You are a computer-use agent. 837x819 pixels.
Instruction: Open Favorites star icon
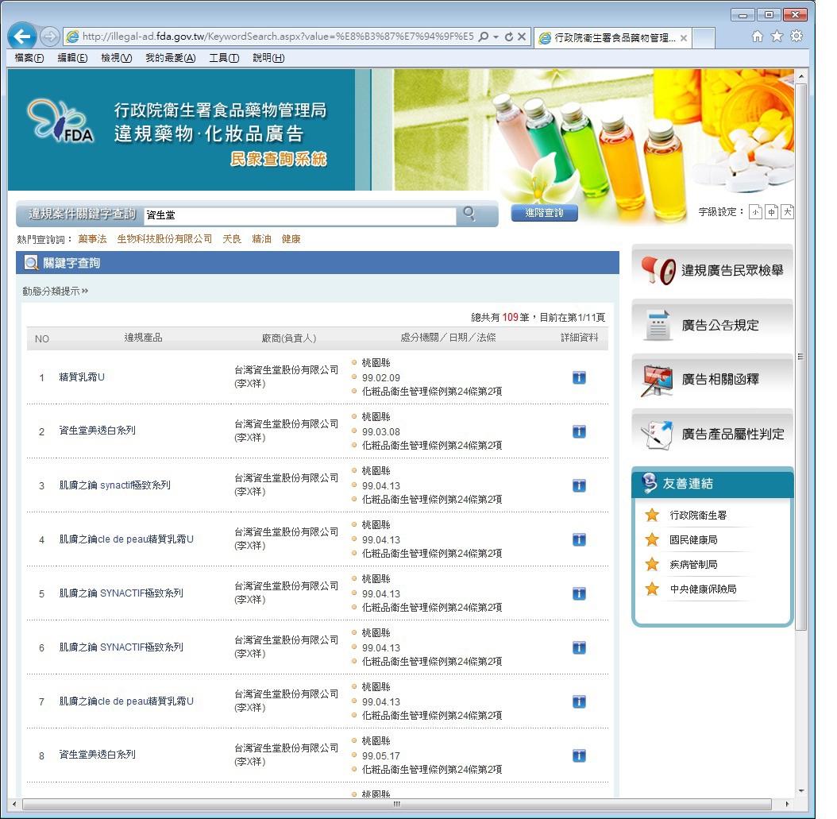coord(777,36)
